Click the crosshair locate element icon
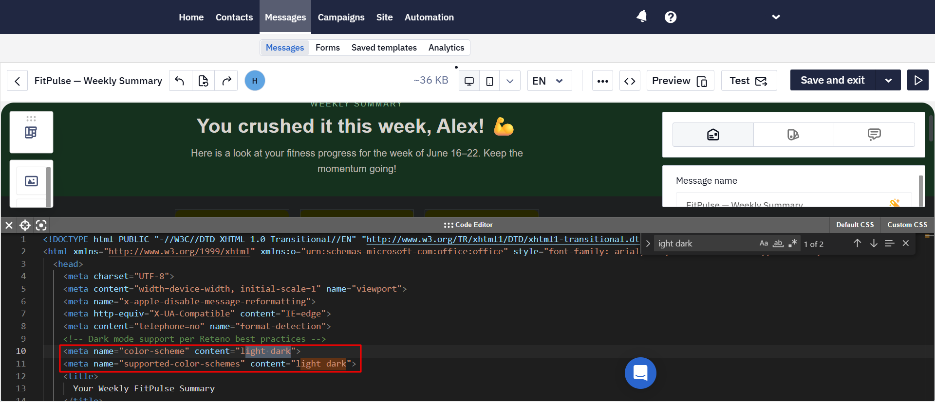935x402 pixels. coord(25,225)
